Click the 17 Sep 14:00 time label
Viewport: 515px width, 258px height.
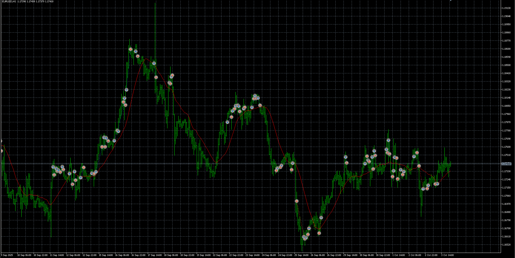(x=155, y=255)
